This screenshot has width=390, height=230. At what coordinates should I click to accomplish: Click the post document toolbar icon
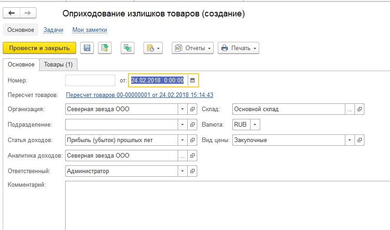click(x=105, y=48)
